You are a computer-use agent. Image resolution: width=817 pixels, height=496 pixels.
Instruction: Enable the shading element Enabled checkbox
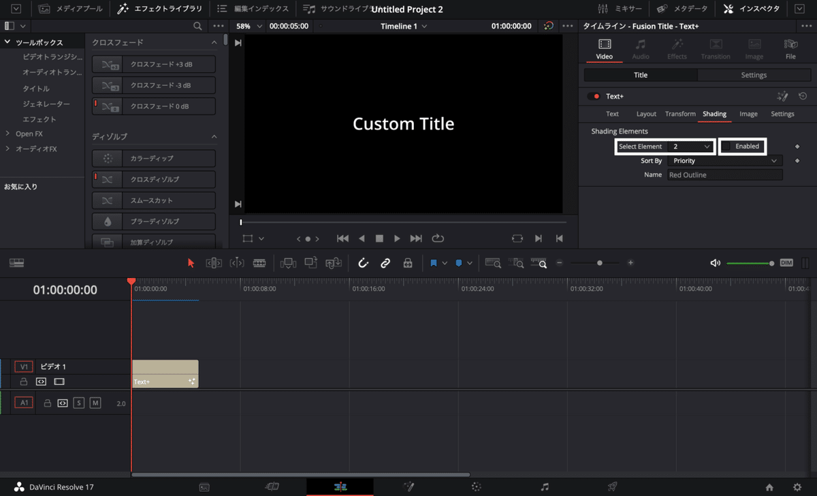(x=726, y=146)
